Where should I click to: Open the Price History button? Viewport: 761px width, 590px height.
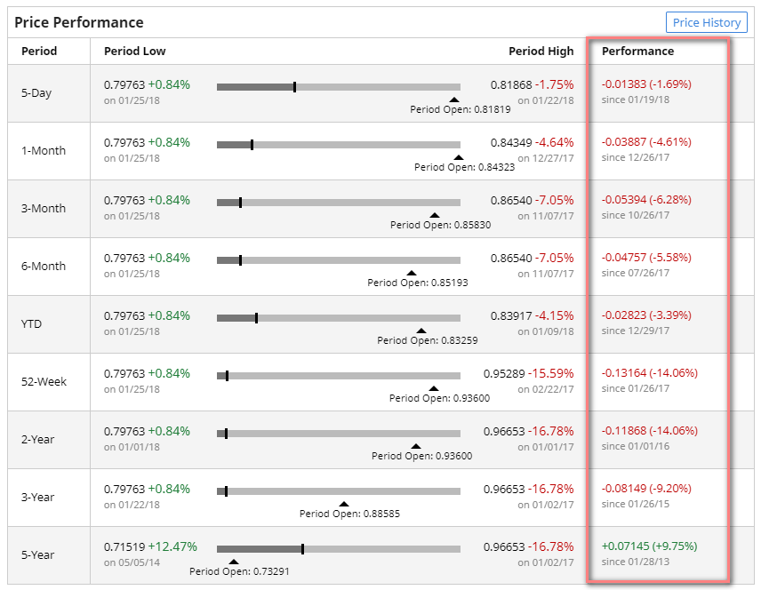point(706,22)
